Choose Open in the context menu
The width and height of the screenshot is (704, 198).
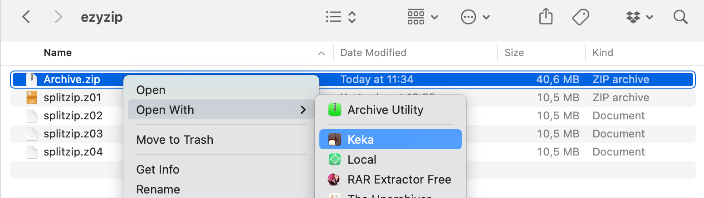tap(221, 90)
